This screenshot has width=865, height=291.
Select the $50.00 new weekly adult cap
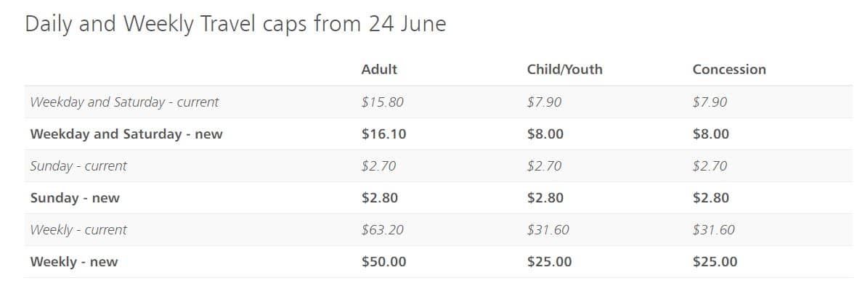click(384, 261)
